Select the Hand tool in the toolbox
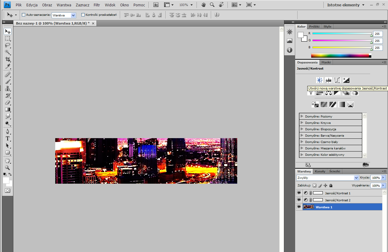Screen dimensions: 388x252 click(8, 161)
